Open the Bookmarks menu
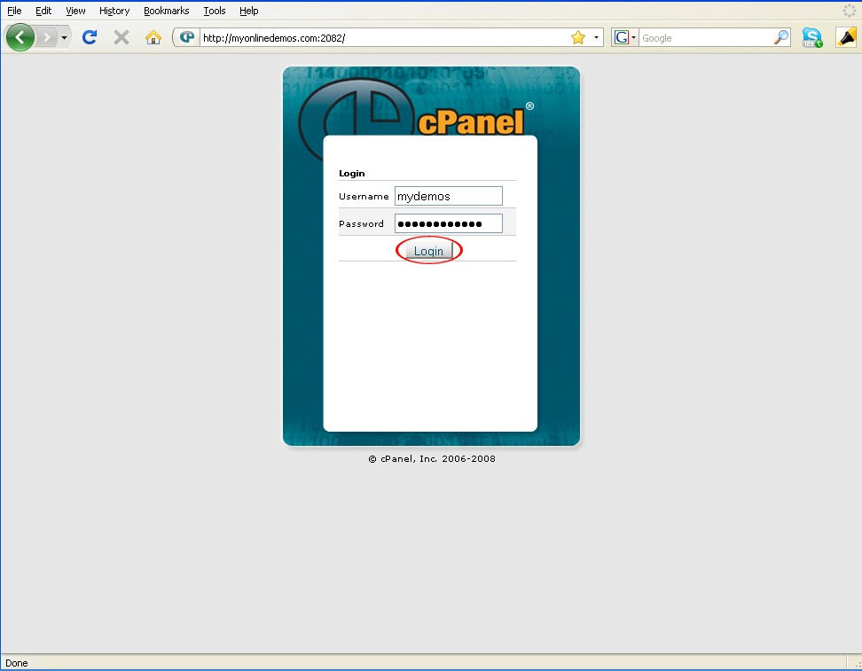The width and height of the screenshot is (862, 671). pyautogui.click(x=166, y=11)
